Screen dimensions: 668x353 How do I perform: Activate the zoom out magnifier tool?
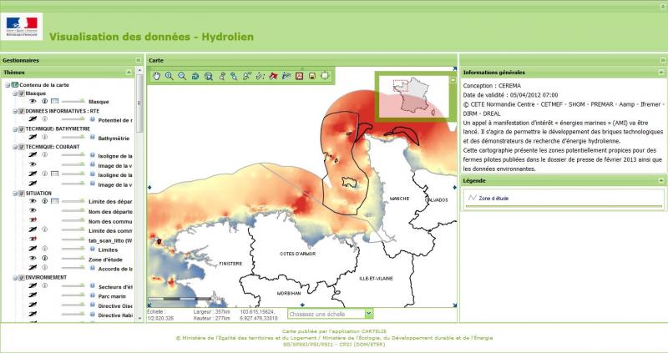click(x=182, y=76)
